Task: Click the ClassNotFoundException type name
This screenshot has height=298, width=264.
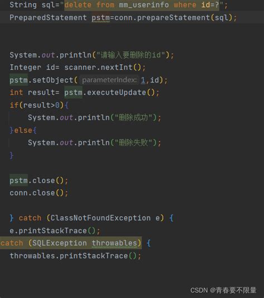Action: [100, 218]
